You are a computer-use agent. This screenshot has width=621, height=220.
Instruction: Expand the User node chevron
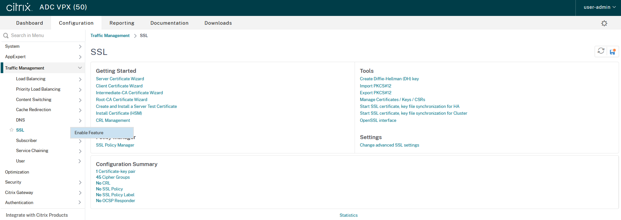click(x=80, y=161)
